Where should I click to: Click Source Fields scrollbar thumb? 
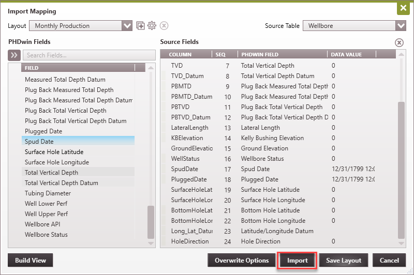401,170
